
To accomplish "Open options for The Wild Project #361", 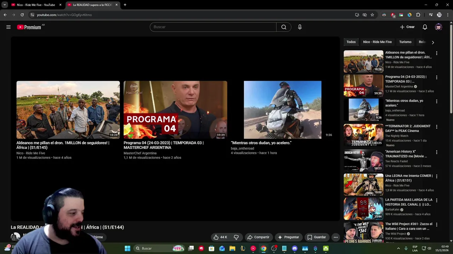I will [x=436, y=224].
